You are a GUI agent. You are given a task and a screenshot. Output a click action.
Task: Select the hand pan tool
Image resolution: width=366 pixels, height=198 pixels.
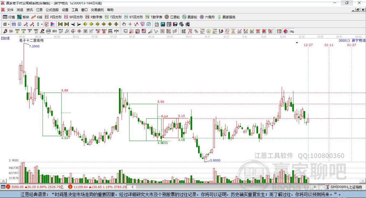pyautogui.click(x=124, y=24)
